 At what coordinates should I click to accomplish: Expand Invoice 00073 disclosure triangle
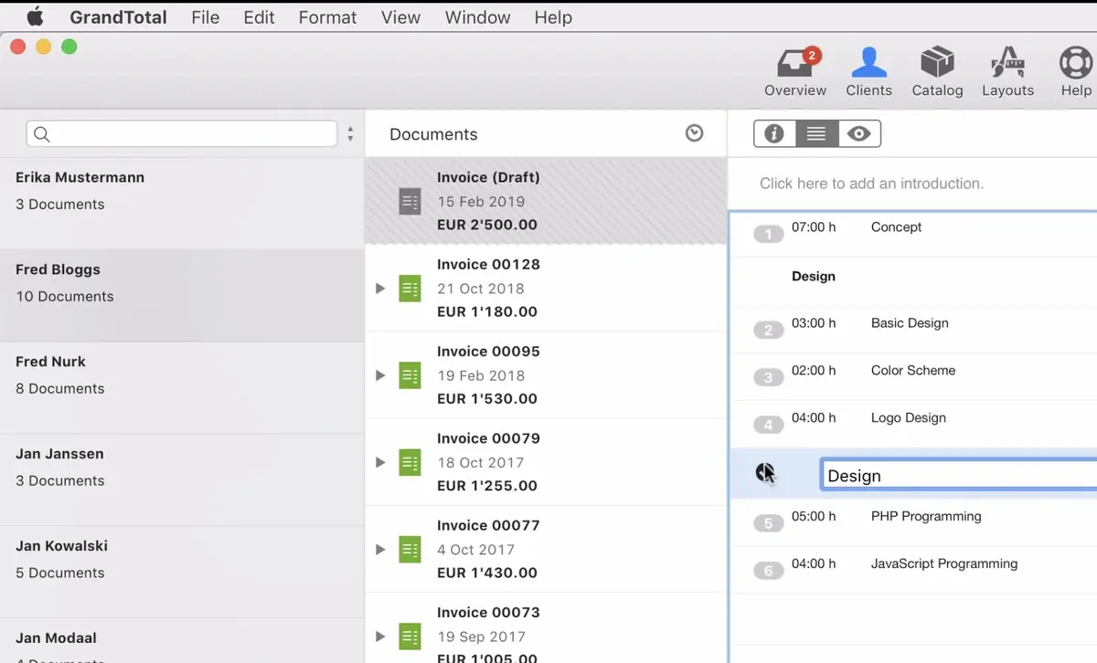coord(381,637)
